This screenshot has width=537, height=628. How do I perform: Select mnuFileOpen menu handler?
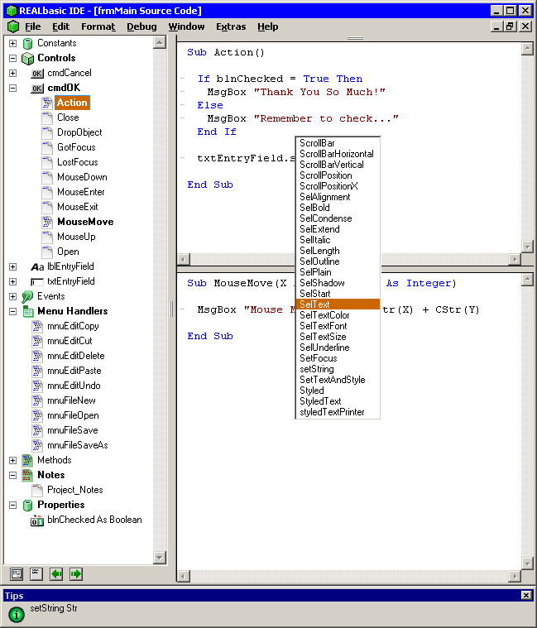(x=73, y=415)
